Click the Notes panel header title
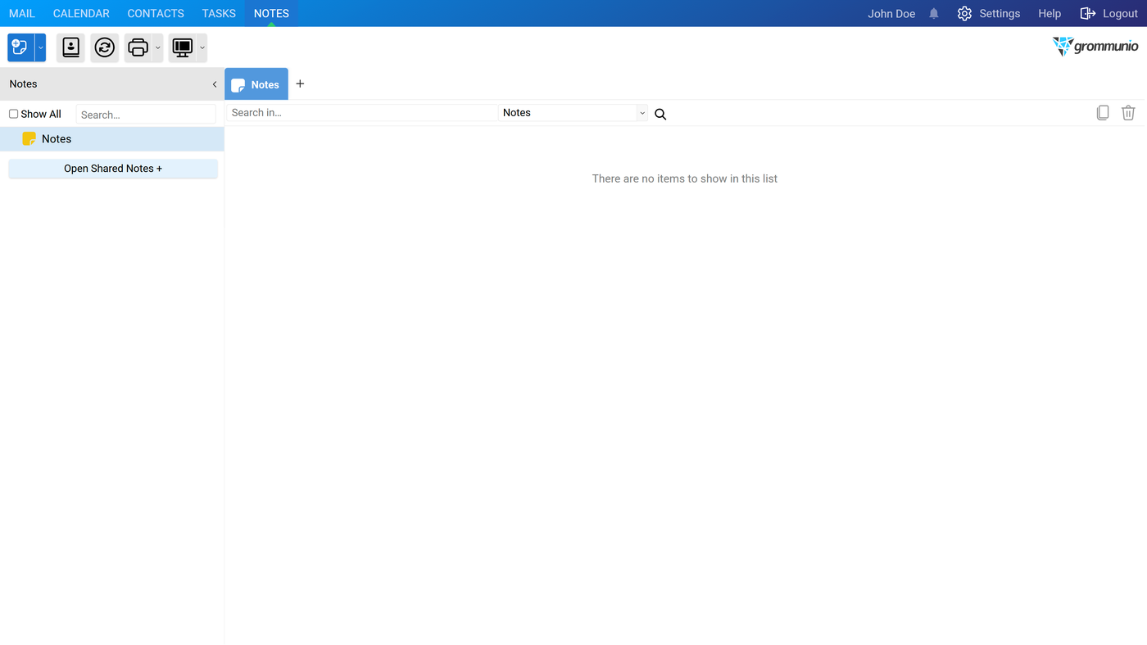 click(x=24, y=83)
